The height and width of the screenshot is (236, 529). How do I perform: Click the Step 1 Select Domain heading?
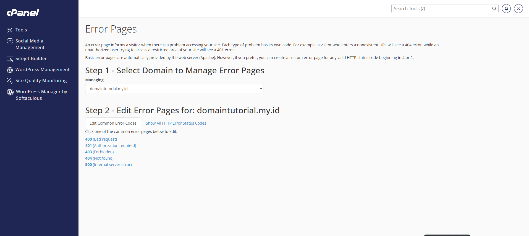click(x=175, y=71)
